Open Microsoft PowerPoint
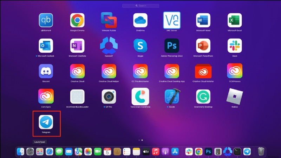281x158 pixels. (x=203, y=46)
